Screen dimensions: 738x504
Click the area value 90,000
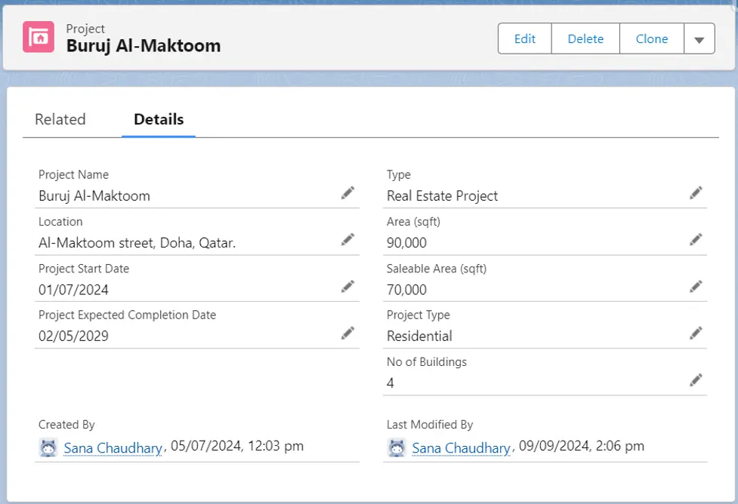pos(406,243)
